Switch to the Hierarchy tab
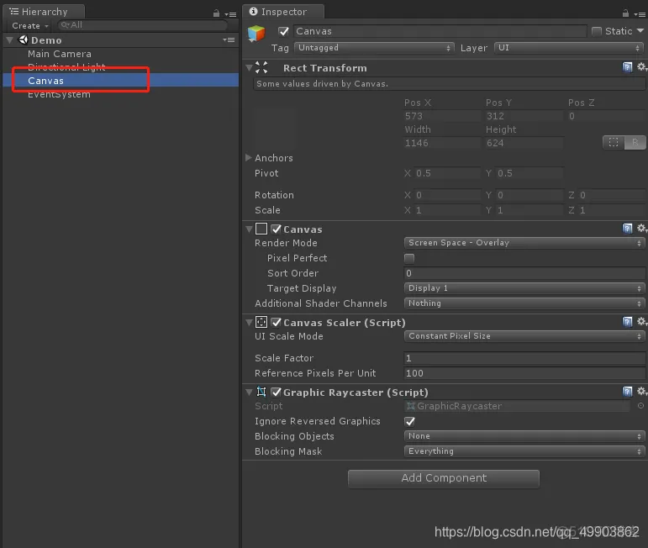 (44, 12)
